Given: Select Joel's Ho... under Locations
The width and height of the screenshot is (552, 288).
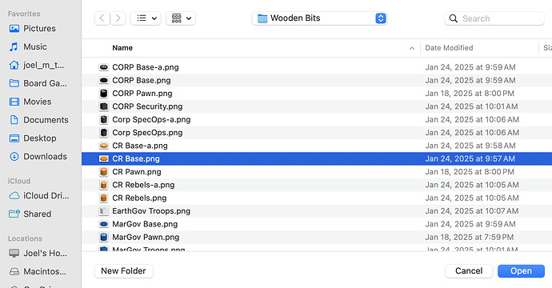Looking at the screenshot, I should 38,253.
